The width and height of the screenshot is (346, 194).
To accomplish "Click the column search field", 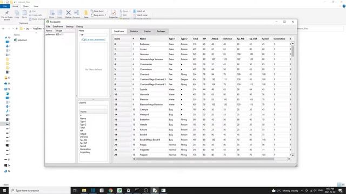I will click(94, 107).
